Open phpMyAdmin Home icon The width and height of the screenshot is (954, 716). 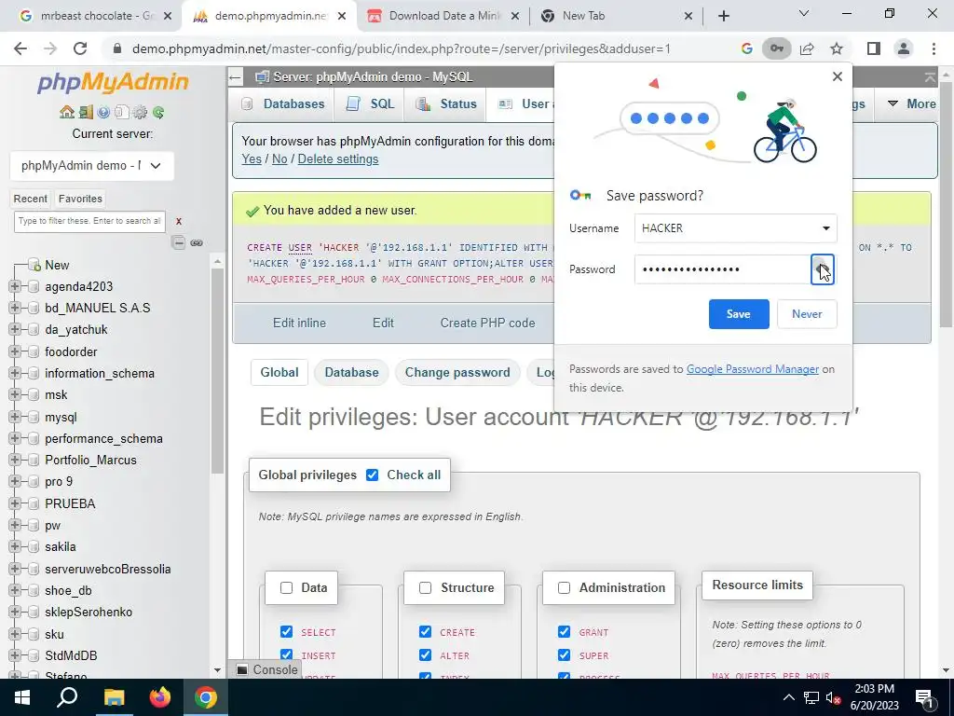pyautogui.click(x=67, y=112)
